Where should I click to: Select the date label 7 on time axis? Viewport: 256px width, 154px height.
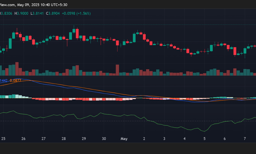(x=245, y=139)
